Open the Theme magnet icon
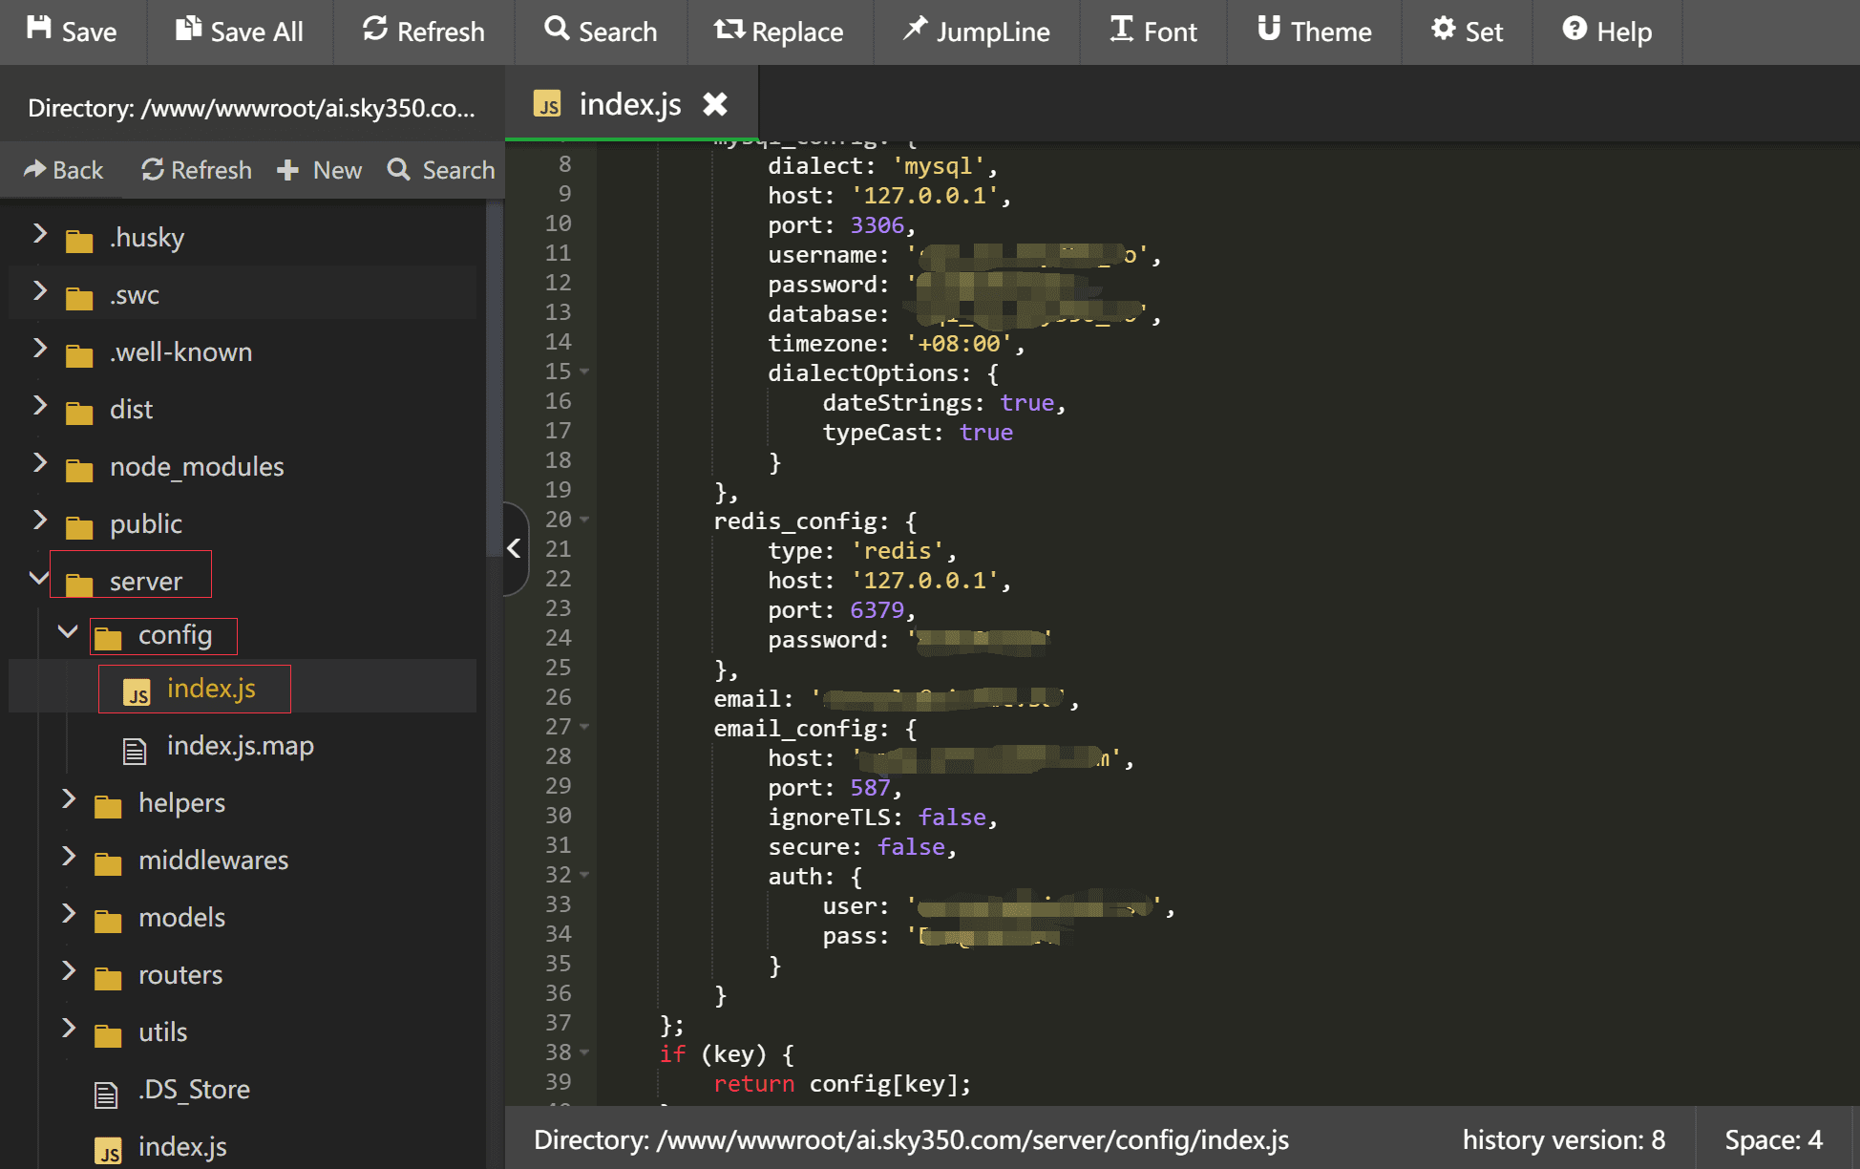 pos(1268,30)
